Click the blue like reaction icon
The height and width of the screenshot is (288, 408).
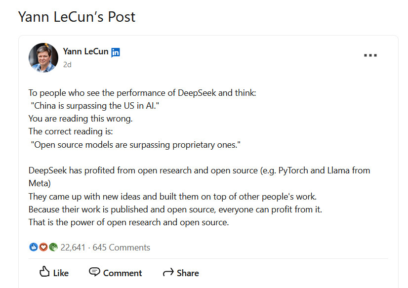[x=34, y=247]
